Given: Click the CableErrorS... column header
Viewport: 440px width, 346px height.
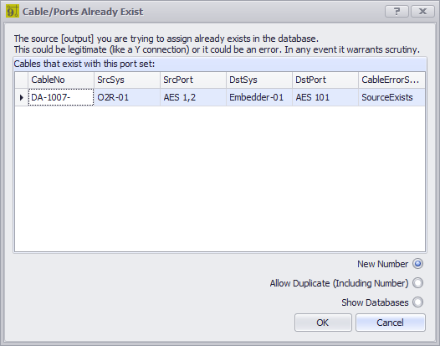Looking at the screenshot, I should tap(391, 80).
